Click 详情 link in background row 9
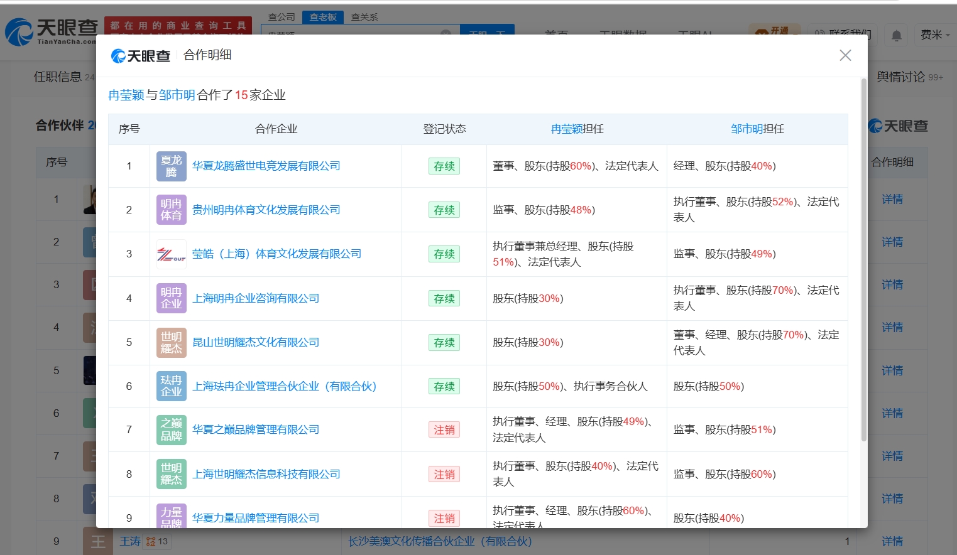This screenshot has width=957, height=555. (892, 541)
